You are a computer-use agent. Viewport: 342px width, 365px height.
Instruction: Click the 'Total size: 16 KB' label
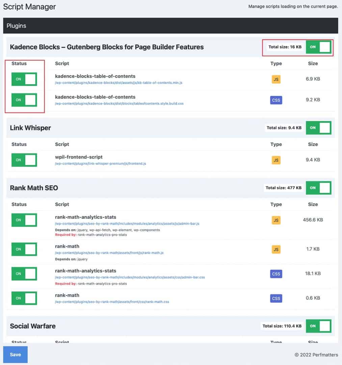[285, 47]
